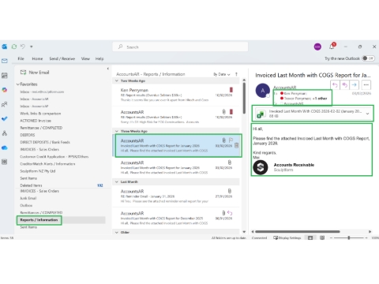Select the DEBTORS folder
Image resolution: width=379 pixels, height=284 pixels.
pos(28,135)
